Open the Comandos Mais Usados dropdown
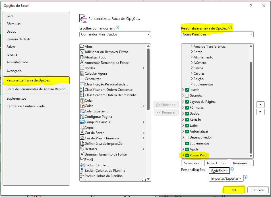This screenshot has width=271, height=197. click(115, 34)
